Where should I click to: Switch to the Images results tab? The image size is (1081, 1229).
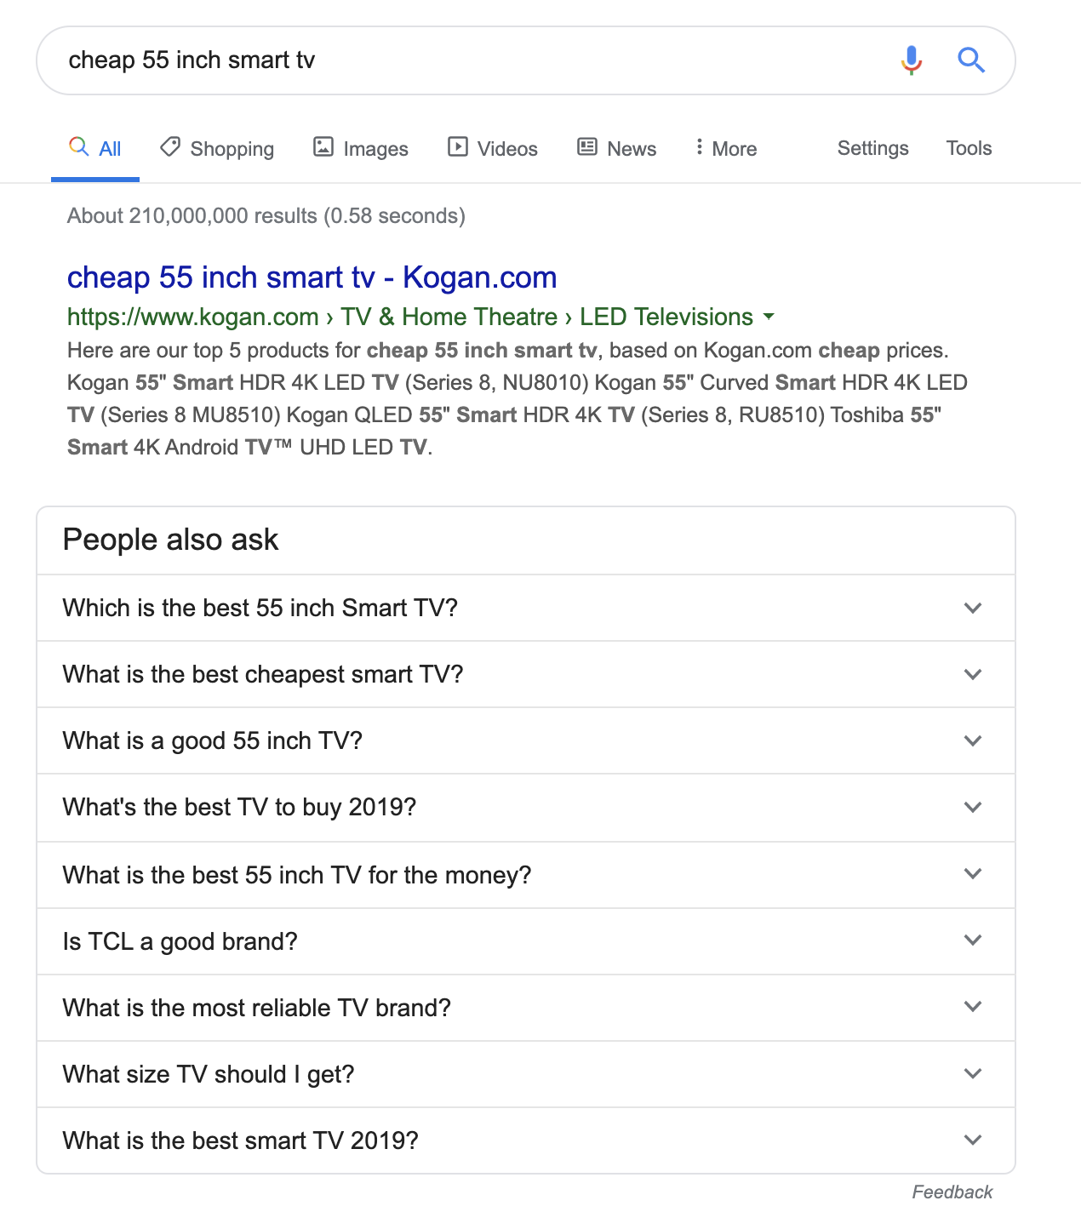pyautogui.click(x=361, y=148)
